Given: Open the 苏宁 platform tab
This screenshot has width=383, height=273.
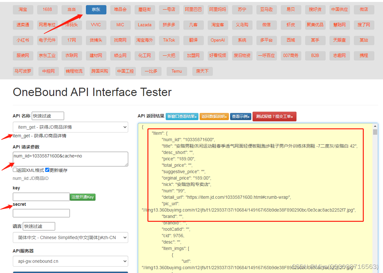Looking at the screenshot, I should click(x=242, y=10).
